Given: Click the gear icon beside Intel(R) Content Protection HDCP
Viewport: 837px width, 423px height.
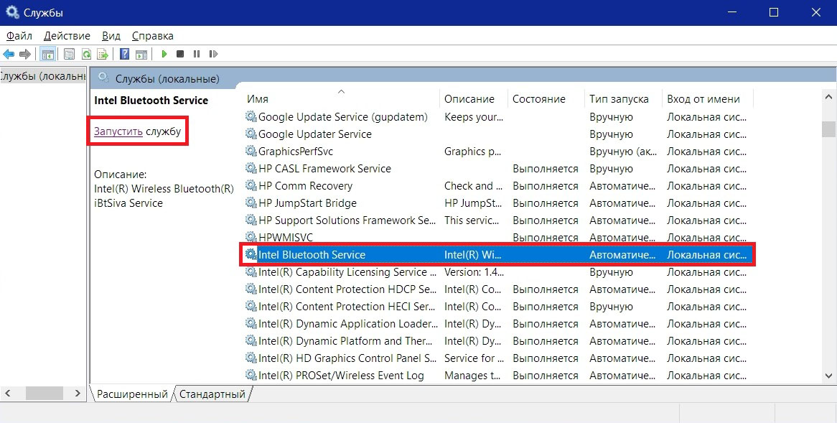Looking at the screenshot, I should tap(251, 289).
